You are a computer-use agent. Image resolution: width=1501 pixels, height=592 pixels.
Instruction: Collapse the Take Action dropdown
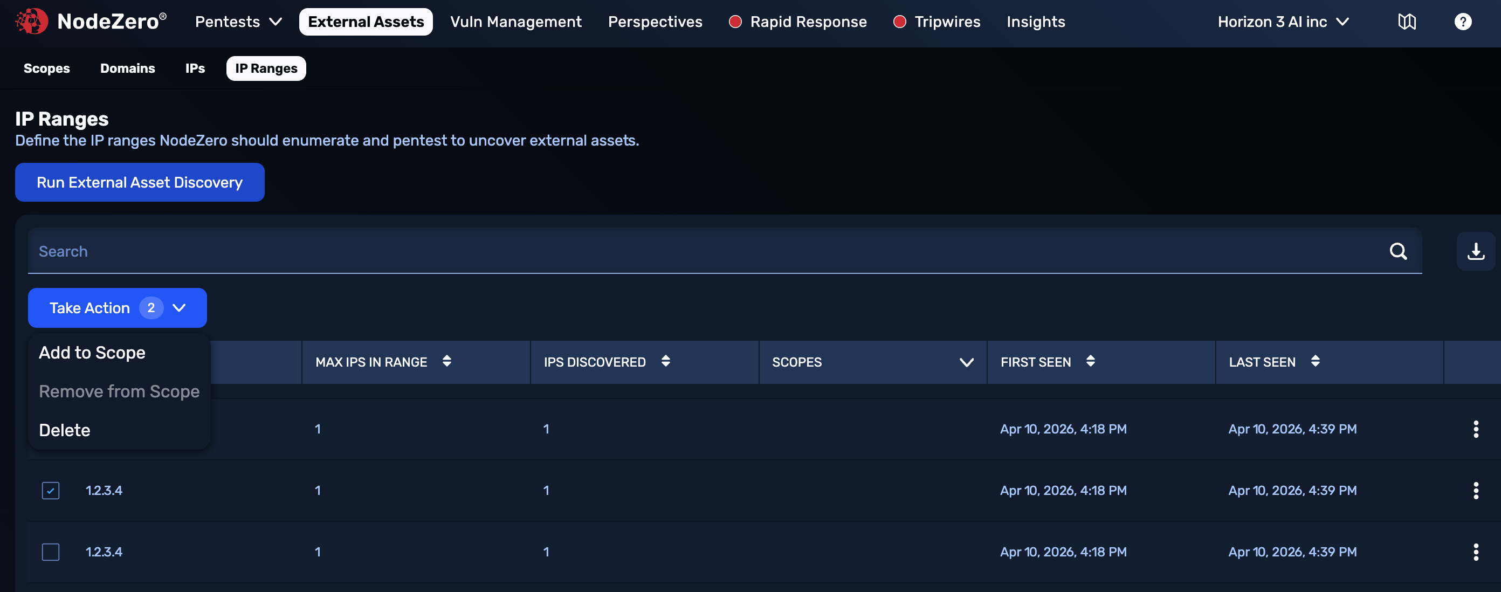coord(117,308)
